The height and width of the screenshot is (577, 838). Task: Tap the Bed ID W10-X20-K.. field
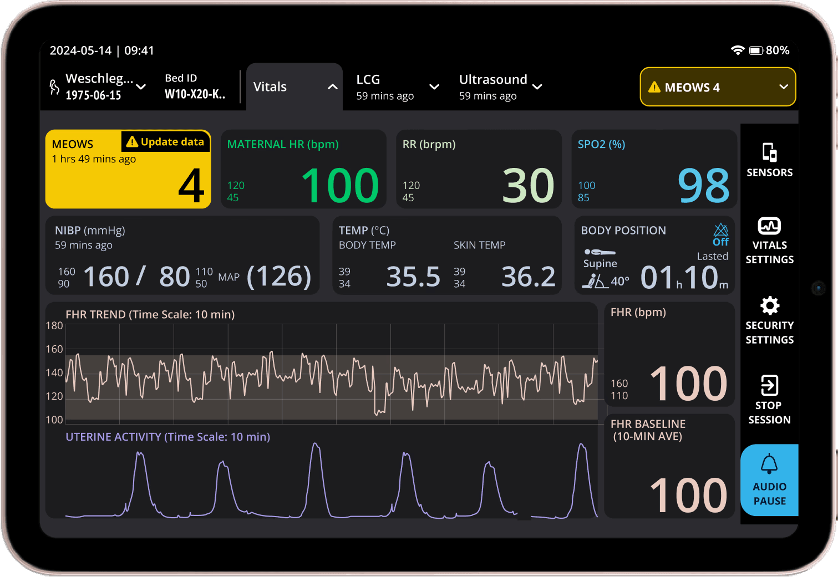[195, 86]
